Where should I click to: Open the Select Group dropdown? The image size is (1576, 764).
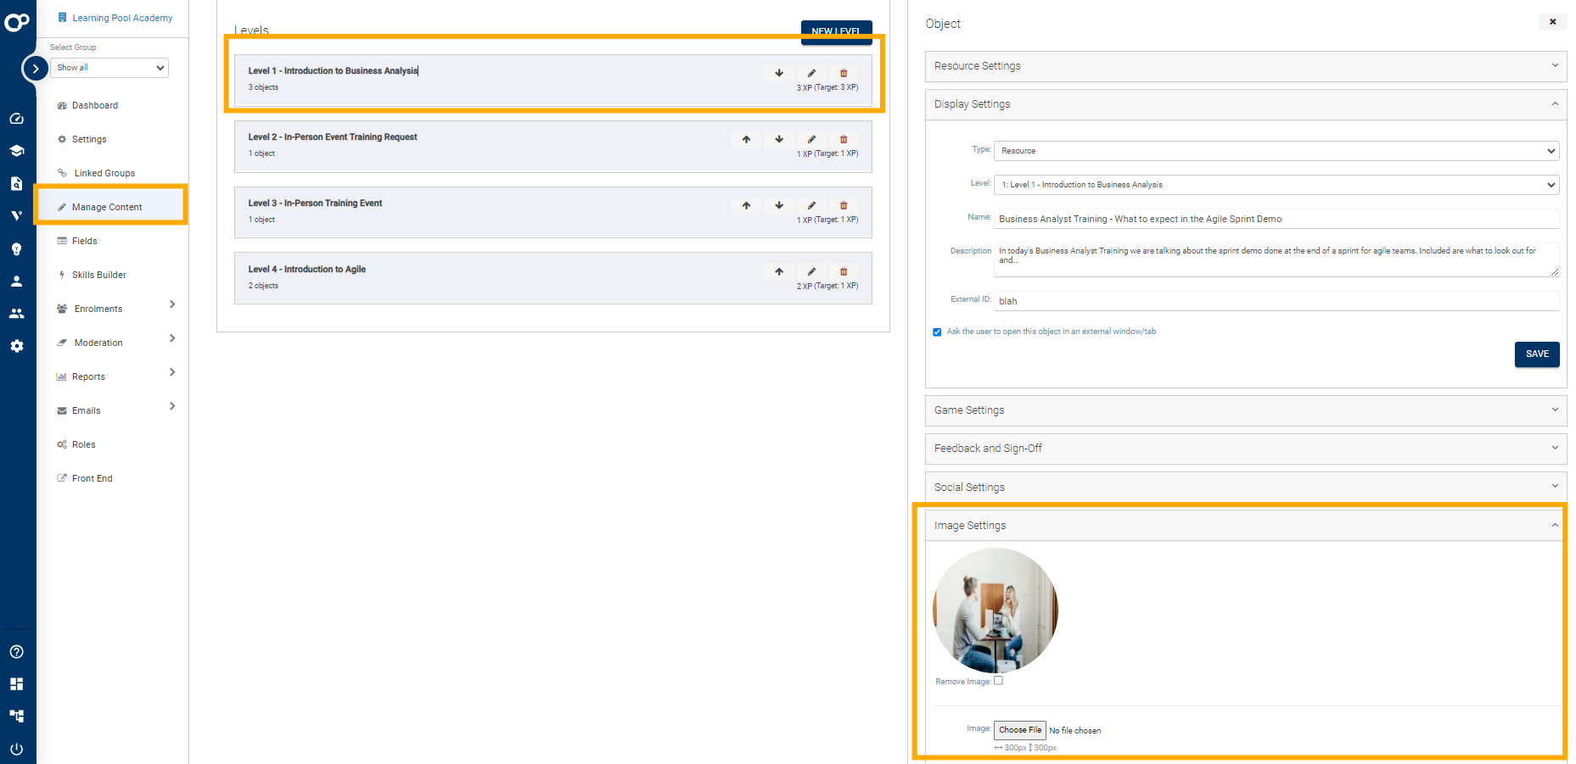pos(110,68)
